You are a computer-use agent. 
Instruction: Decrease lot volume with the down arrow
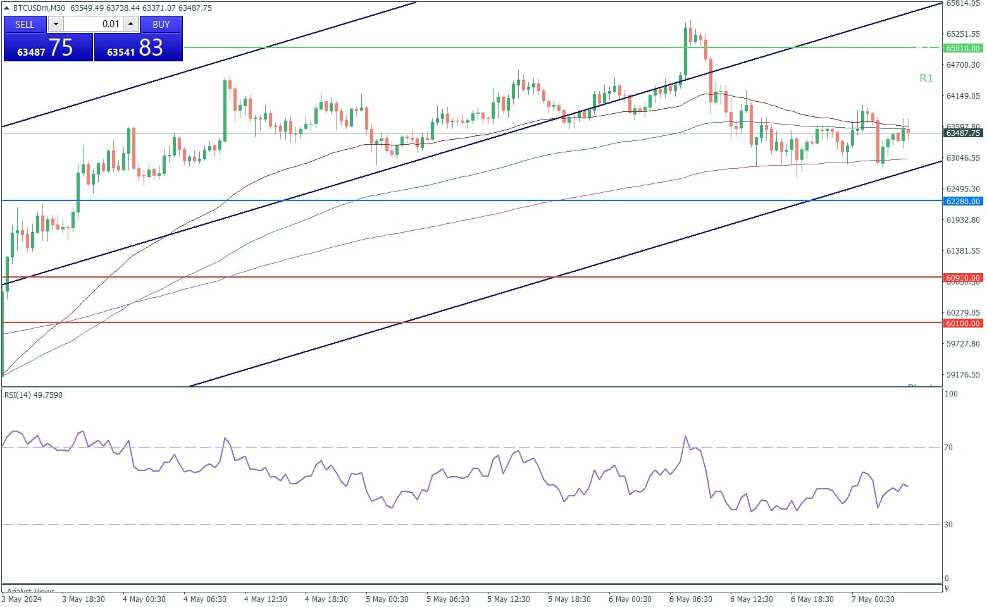(56, 24)
